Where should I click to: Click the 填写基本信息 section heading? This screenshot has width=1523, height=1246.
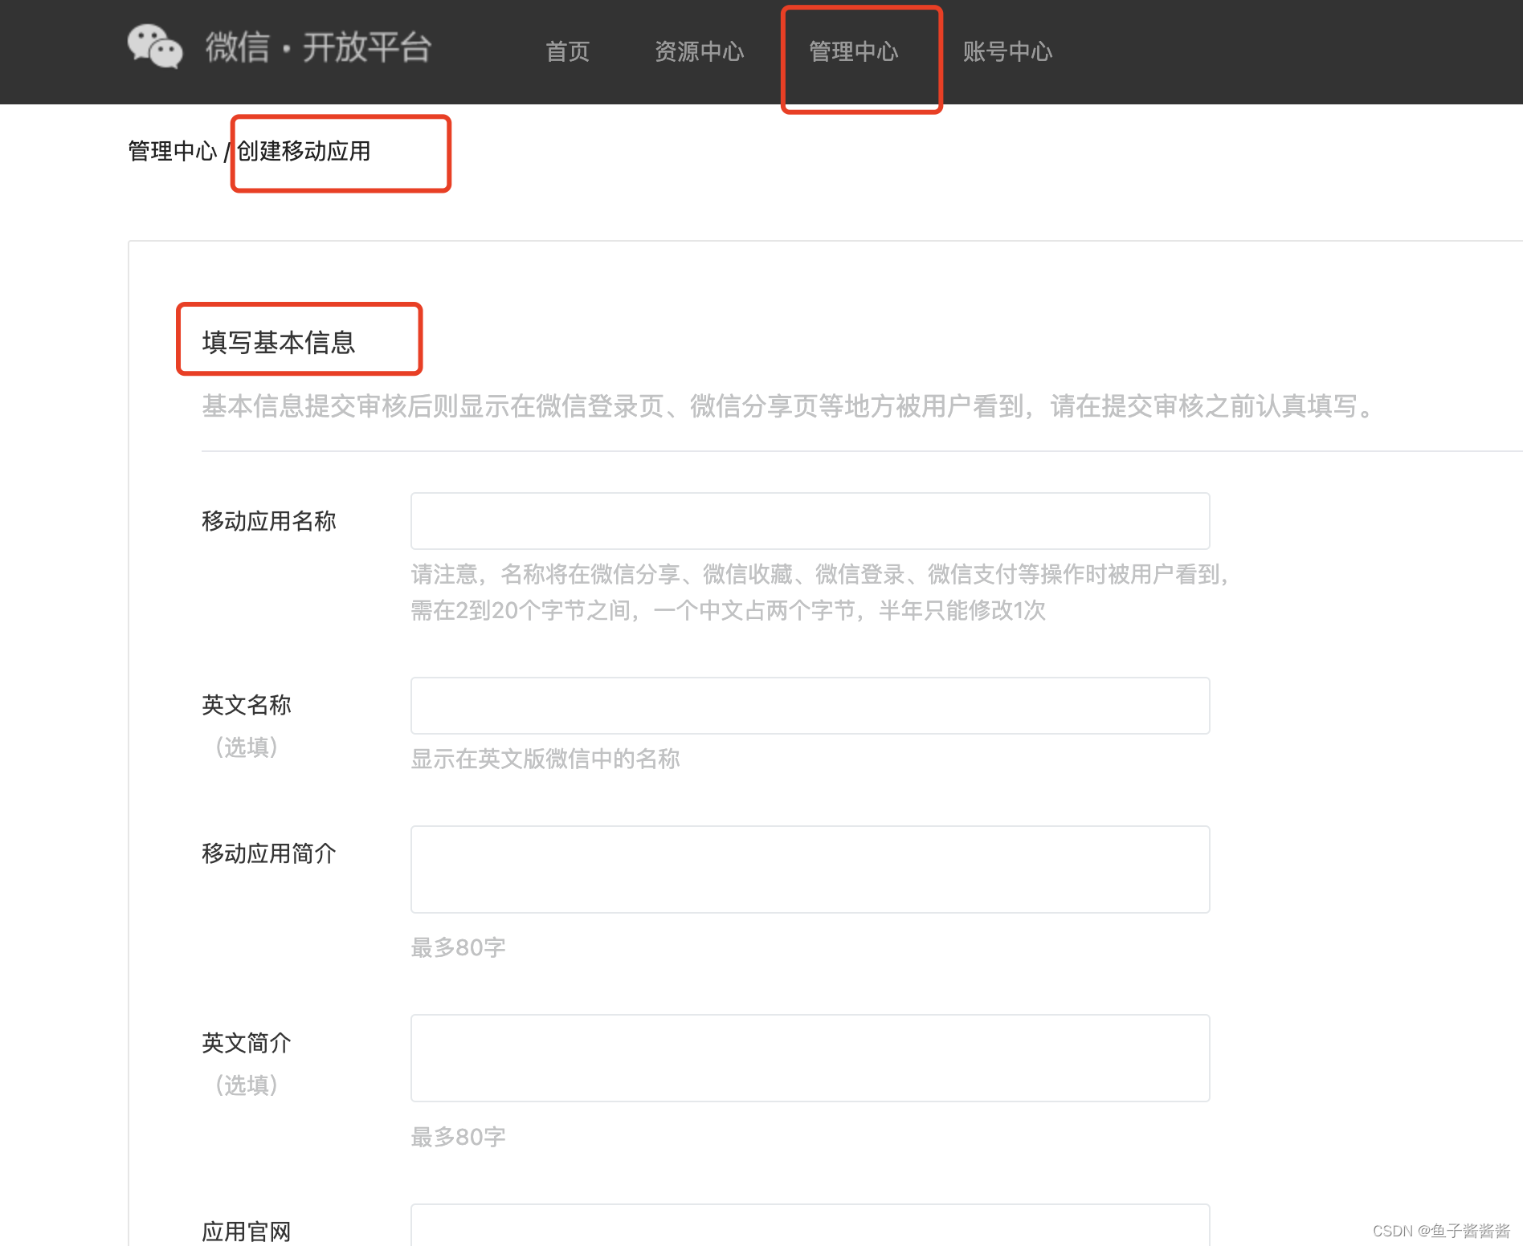click(280, 341)
